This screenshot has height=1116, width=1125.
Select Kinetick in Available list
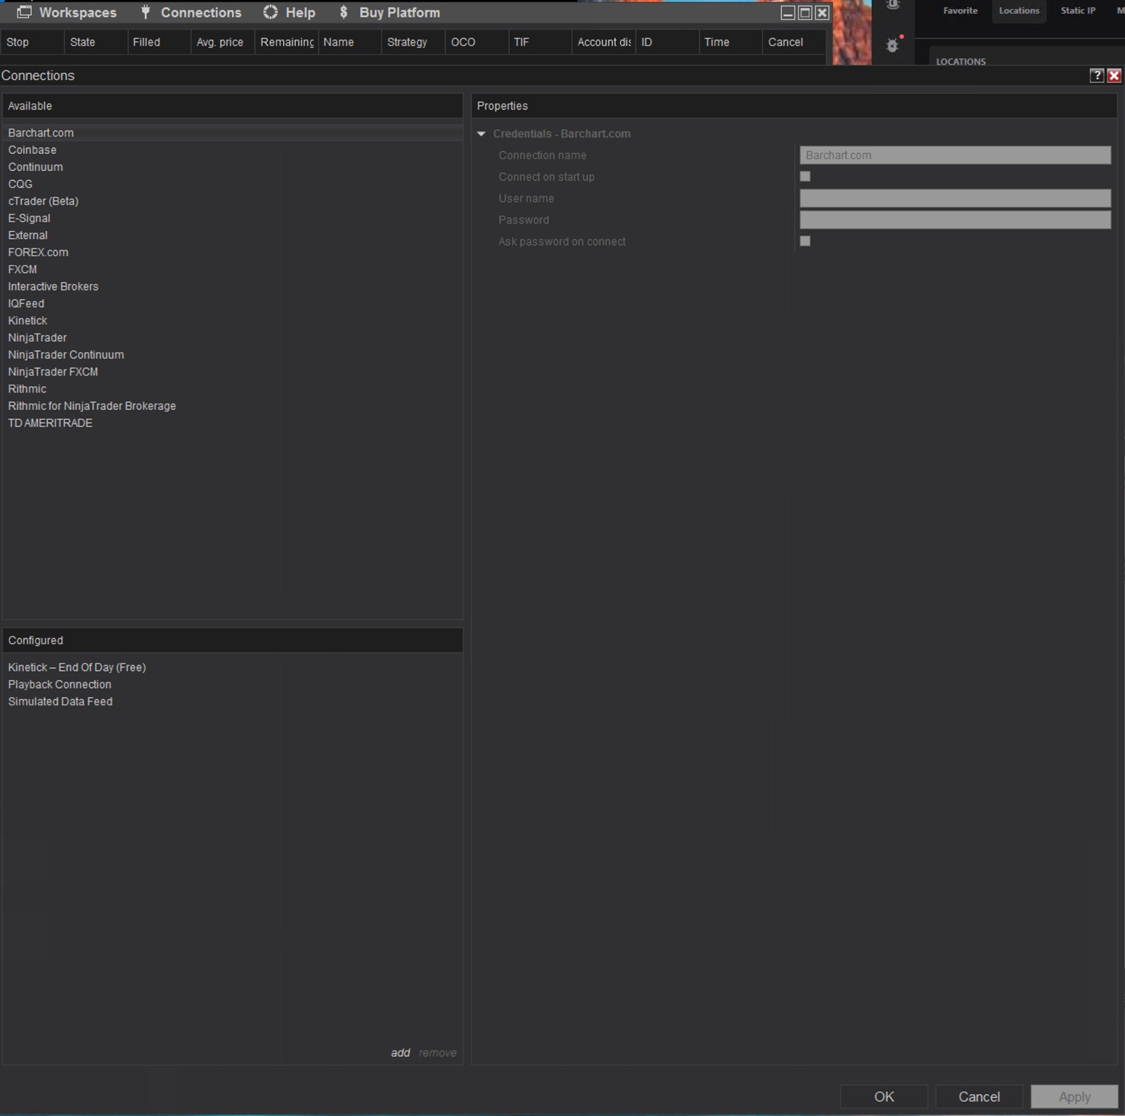[x=233, y=321]
